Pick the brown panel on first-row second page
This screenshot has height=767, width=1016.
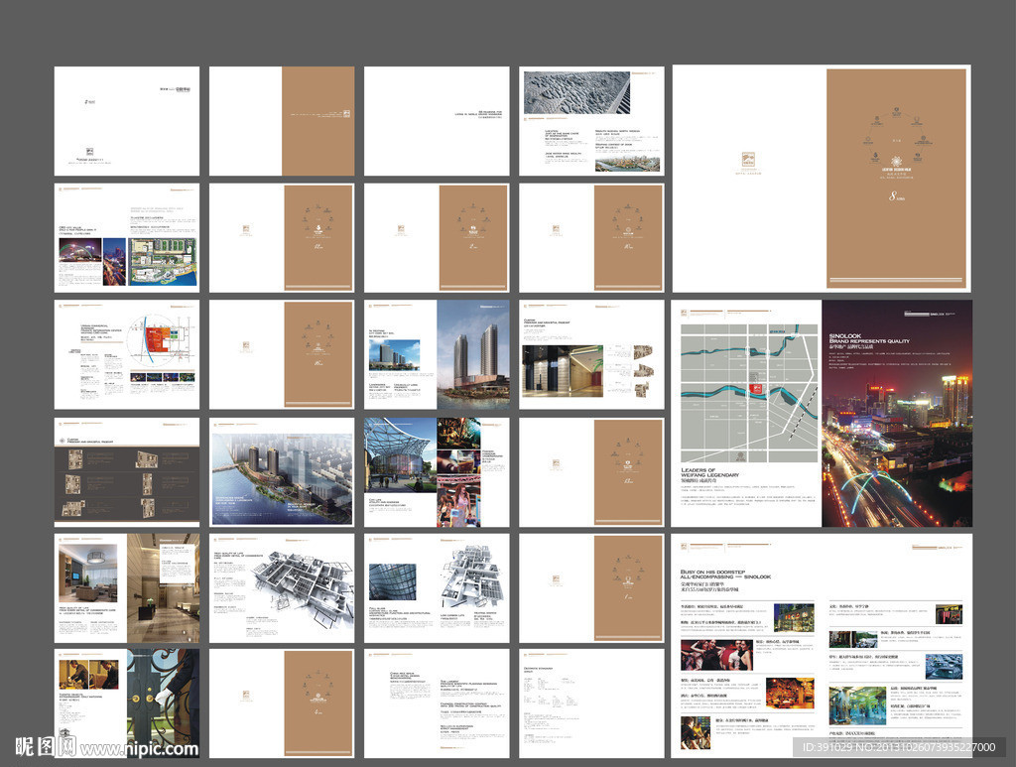pyautogui.click(x=317, y=121)
